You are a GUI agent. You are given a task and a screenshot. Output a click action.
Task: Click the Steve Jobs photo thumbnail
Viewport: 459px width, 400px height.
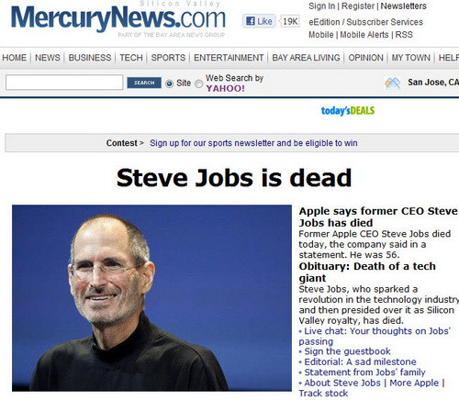pyautogui.click(x=151, y=298)
